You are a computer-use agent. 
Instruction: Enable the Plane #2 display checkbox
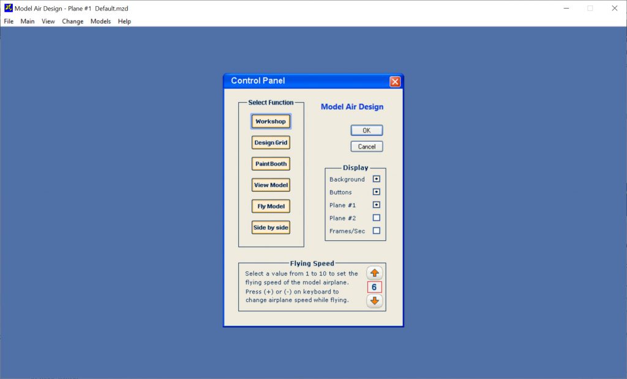(377, 218)
